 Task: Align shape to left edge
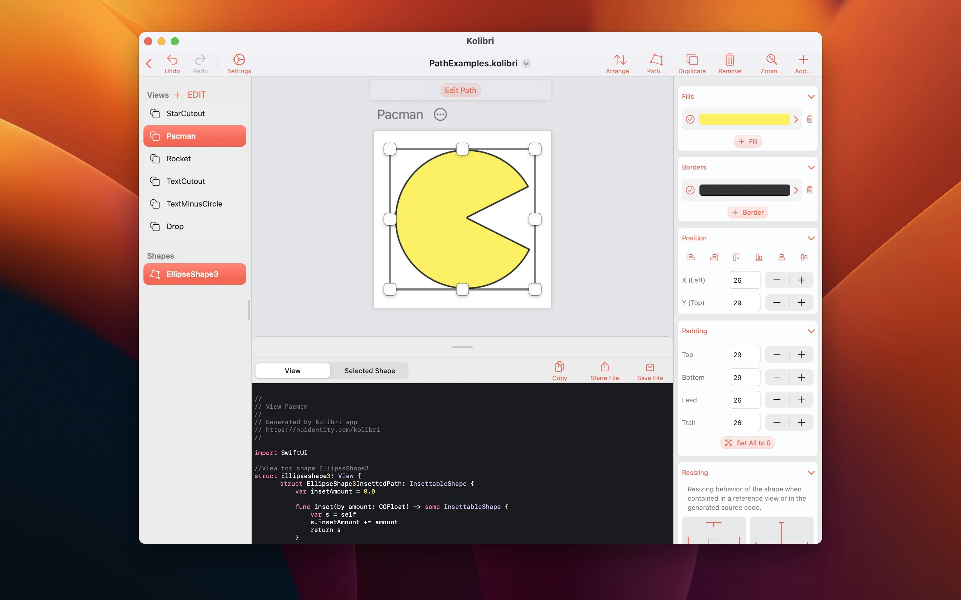pos(691,257)
